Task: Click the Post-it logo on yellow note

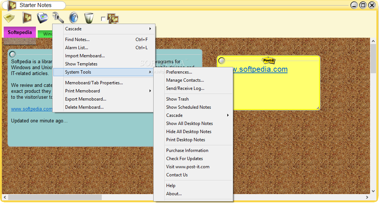Action: point(269,60)
